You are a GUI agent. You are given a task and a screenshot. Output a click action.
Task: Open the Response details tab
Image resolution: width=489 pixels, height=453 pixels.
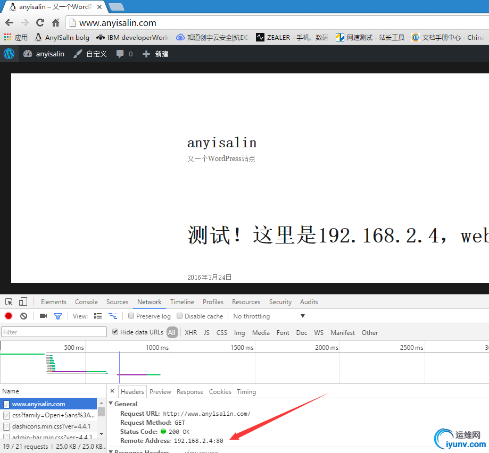(190, 392)
